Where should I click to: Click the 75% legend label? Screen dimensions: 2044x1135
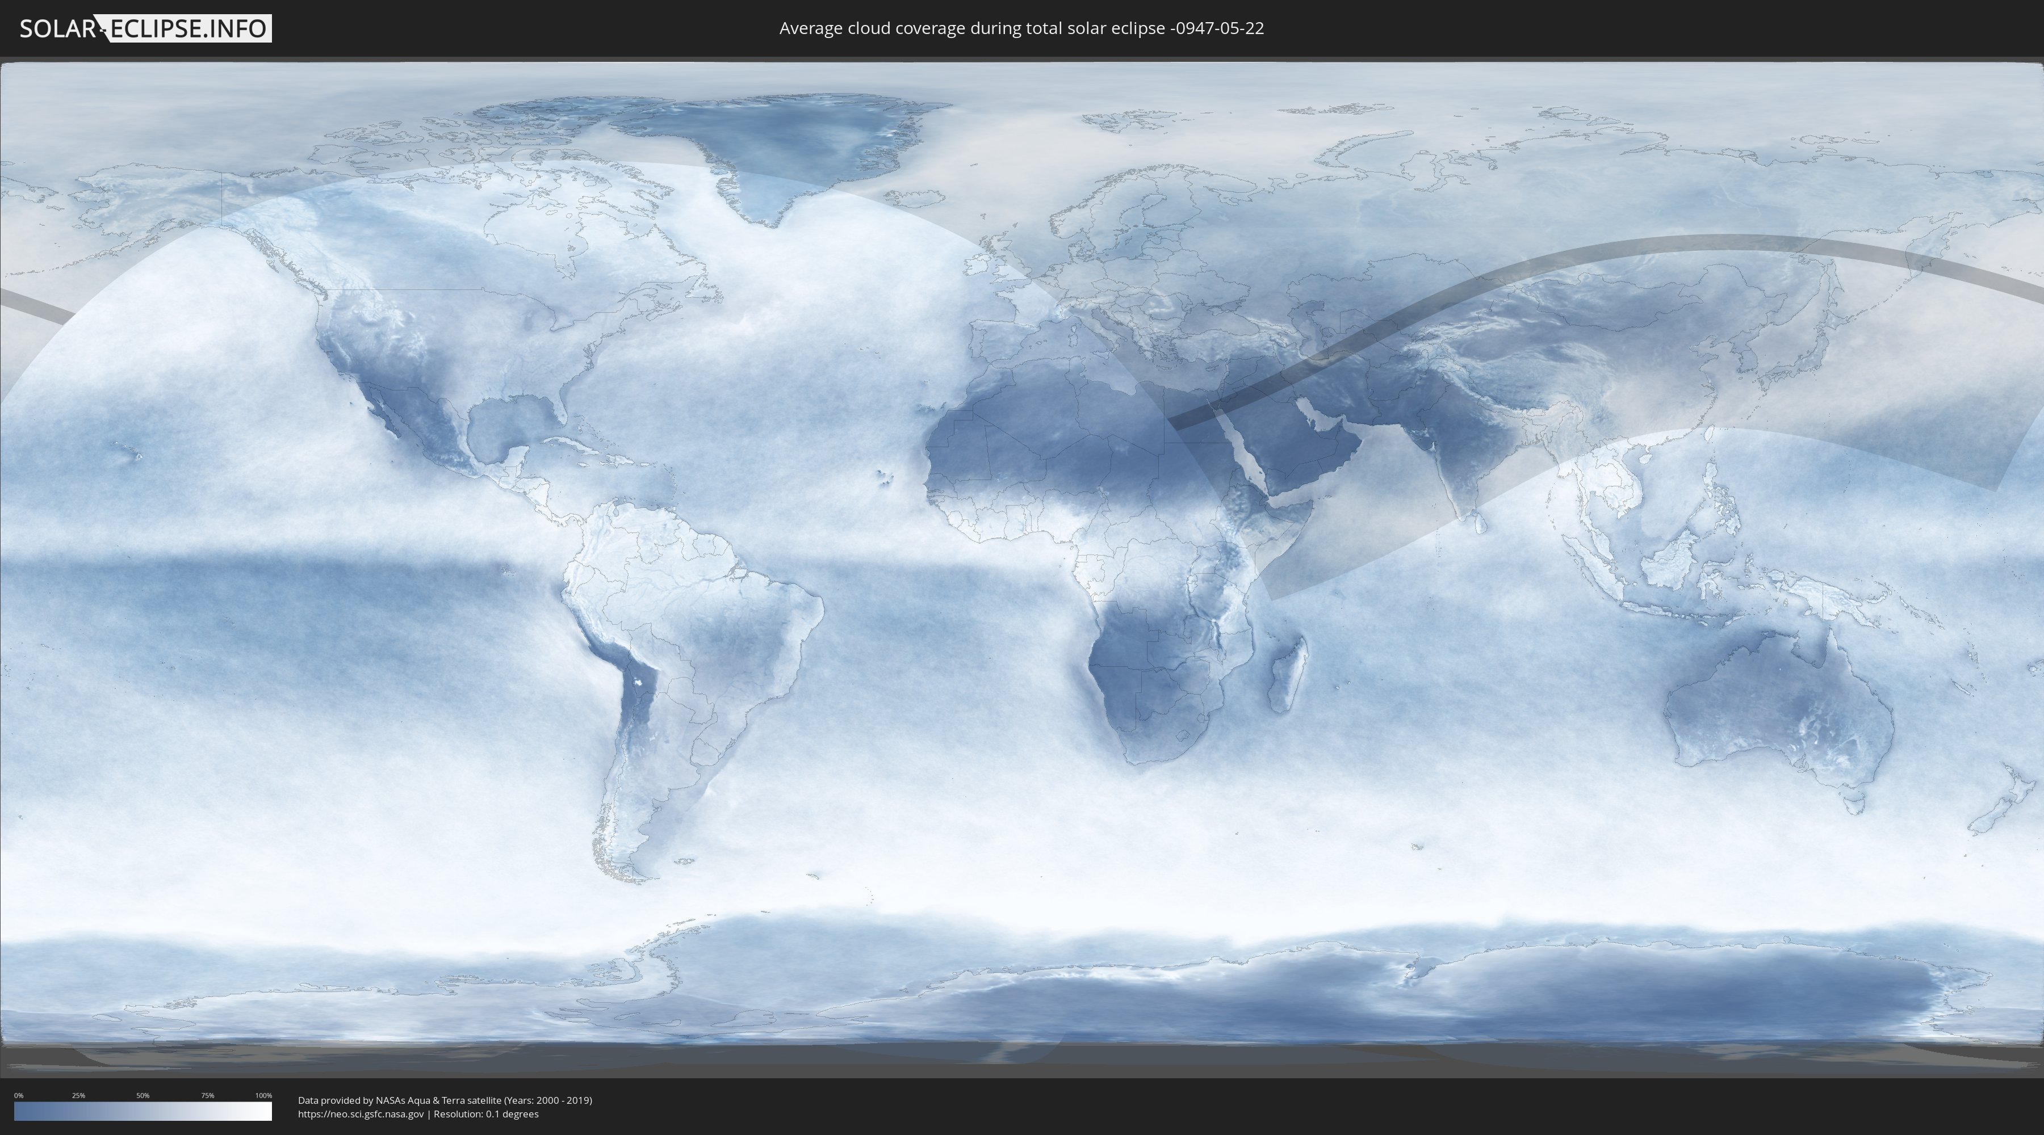pos(207,1095)
